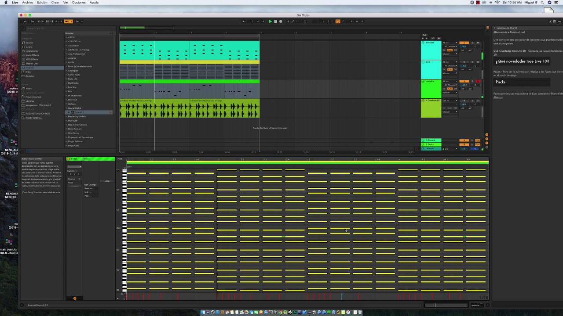Open the Samples browser category
Screen dimensions: 563x316
(30, 76)
